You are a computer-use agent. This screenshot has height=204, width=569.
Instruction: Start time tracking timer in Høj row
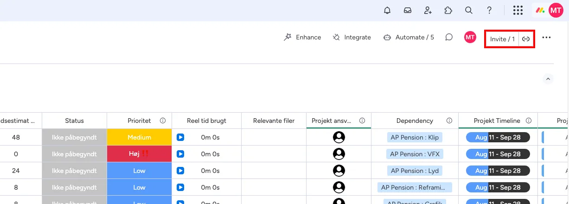180,154
